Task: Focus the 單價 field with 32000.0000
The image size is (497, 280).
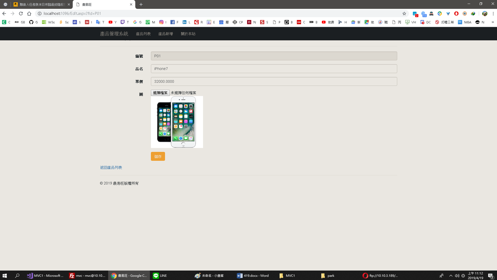Action: pyautogui.click(x=274, y=81)
